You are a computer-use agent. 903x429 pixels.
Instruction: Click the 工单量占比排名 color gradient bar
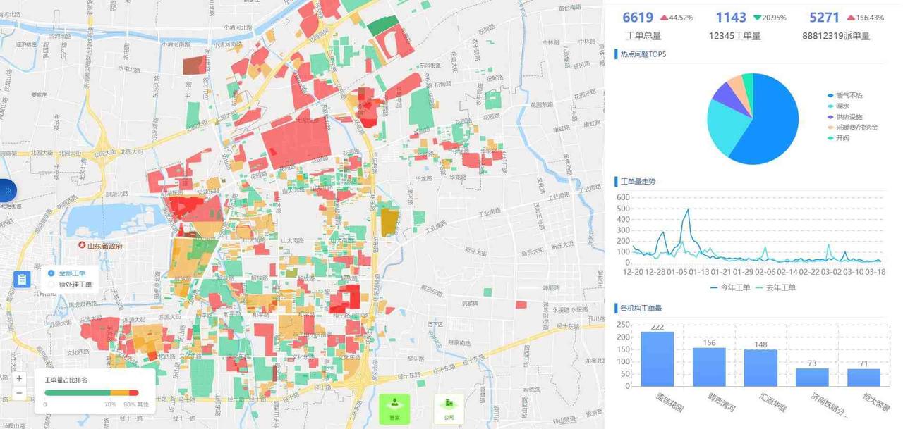[x=91, y=393]
